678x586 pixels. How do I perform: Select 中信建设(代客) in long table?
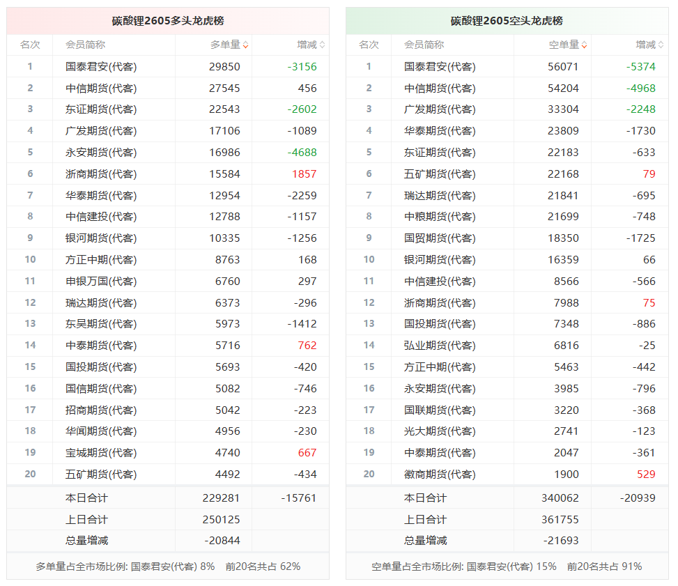(x=101, y=217)
